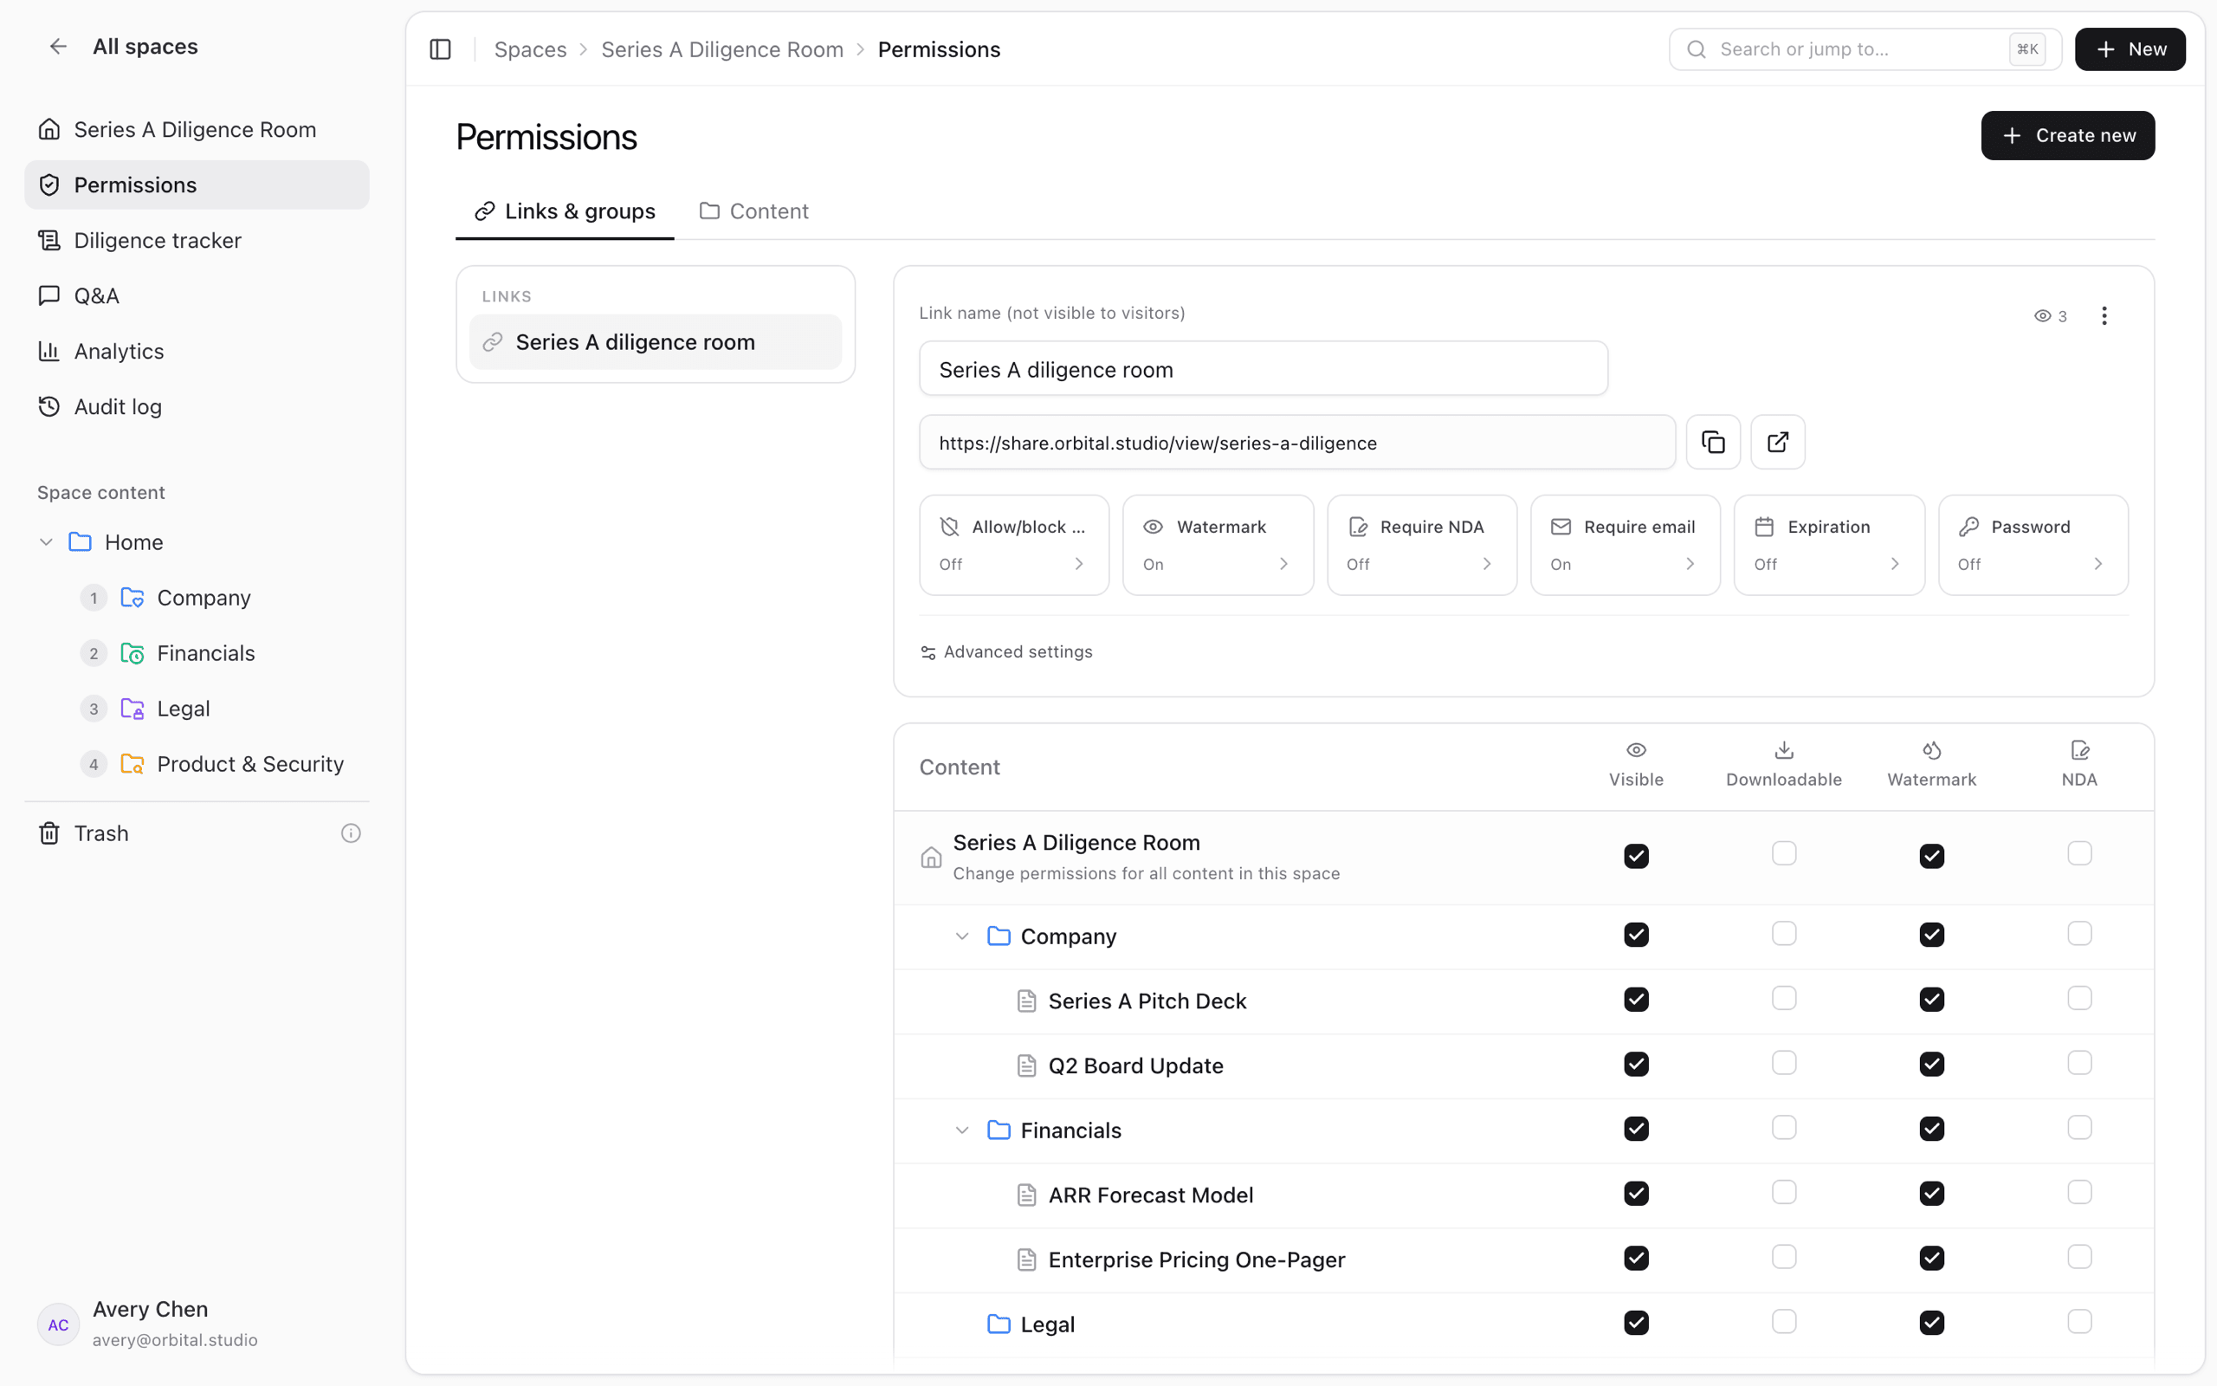The image size is (2217, 1386).
Task: Select the Links & groups tab
Action: pos(565,211)
